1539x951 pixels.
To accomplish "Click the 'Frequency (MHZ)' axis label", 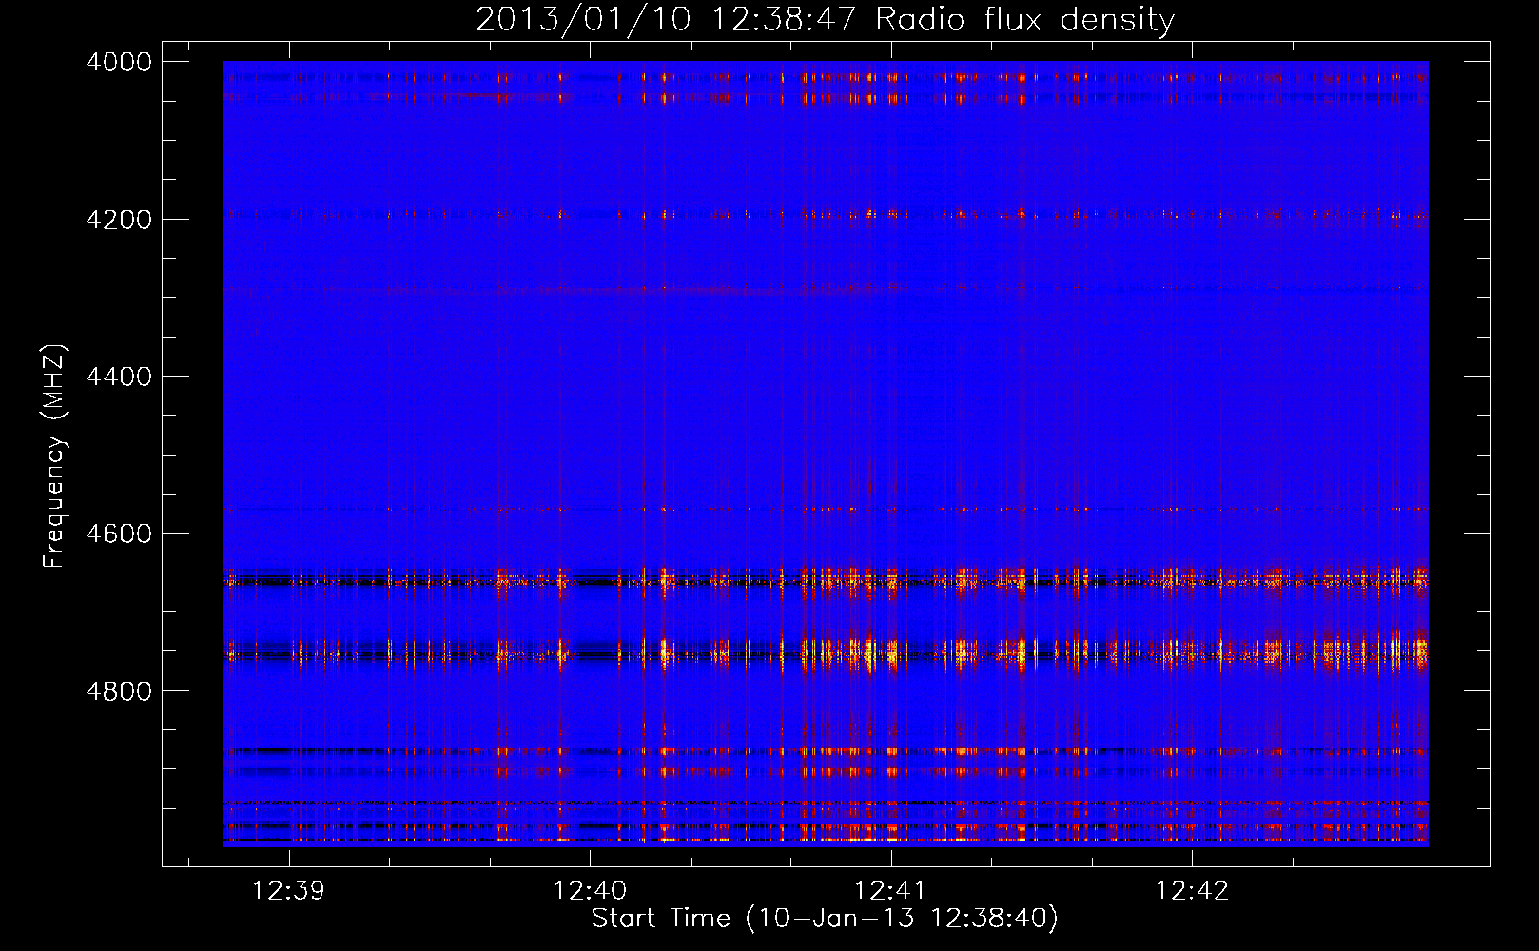I will (54, 456).
